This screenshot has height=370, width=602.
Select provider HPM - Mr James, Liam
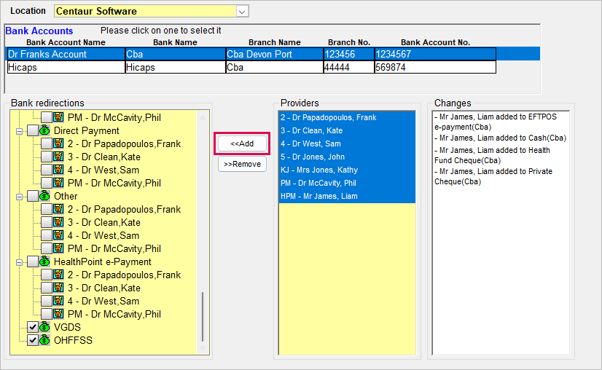(x=347, y=196)
